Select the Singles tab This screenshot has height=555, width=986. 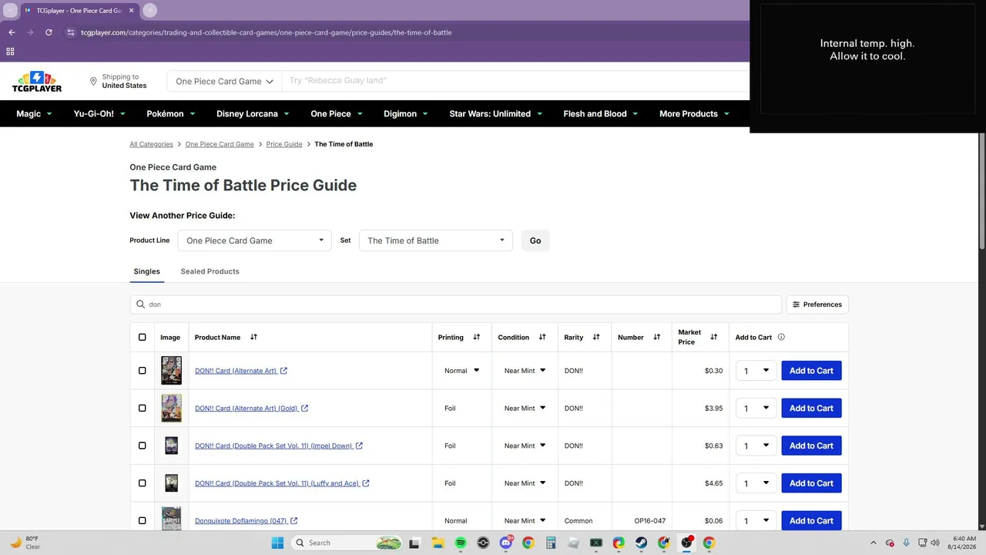tap(147, 271)
